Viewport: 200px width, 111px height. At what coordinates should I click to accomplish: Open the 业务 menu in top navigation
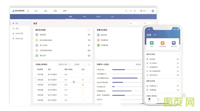(45, 11)
